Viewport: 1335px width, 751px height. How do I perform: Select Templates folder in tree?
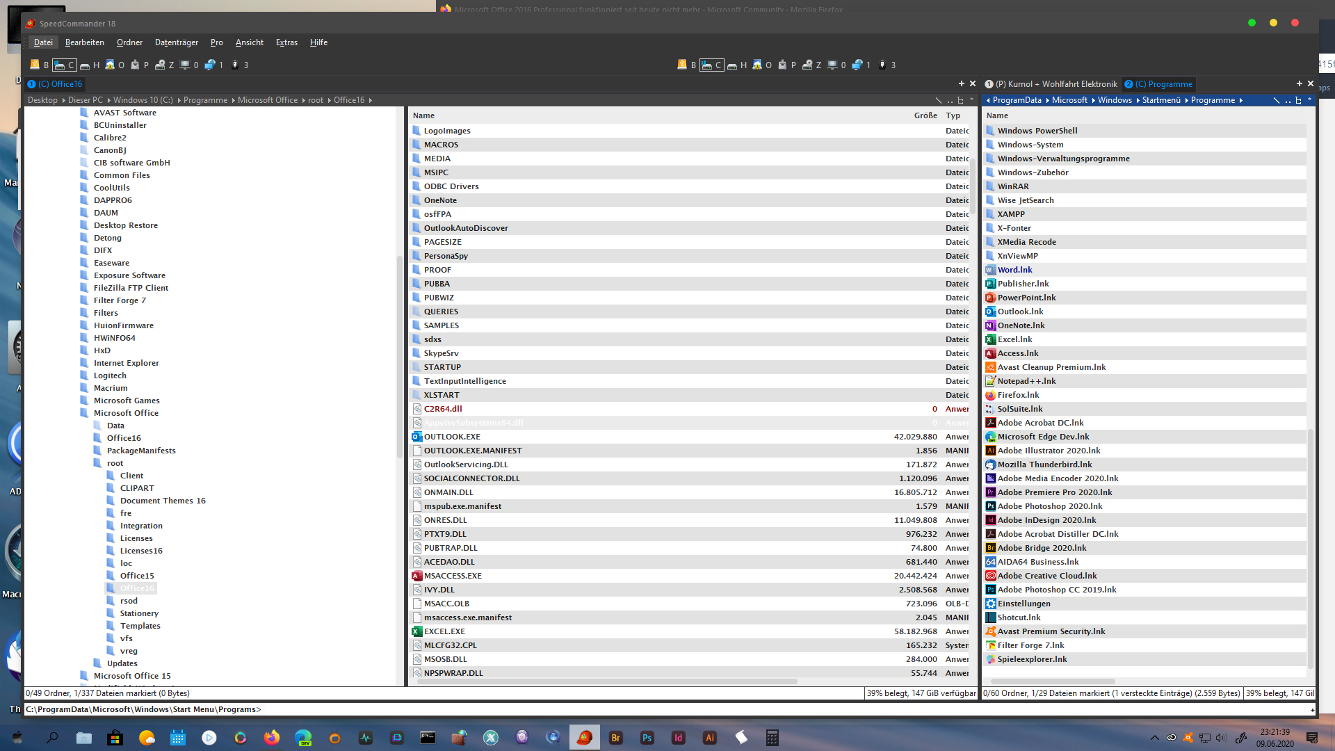point(140,626)
